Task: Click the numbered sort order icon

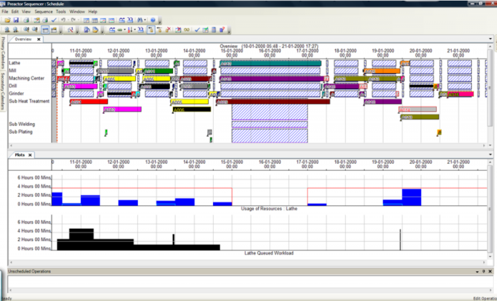Action: click(130, 30)
